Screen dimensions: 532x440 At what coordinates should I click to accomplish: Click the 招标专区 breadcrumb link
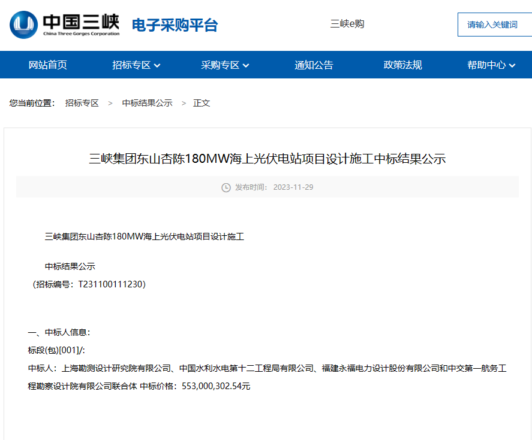click(x=82, y=103)
